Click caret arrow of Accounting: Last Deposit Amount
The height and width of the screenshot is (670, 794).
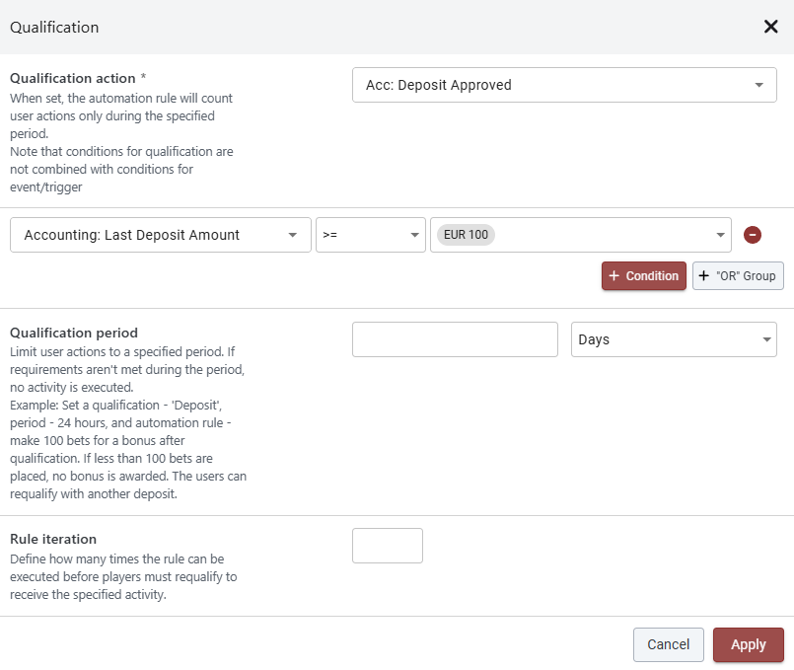tap(293, 235)
